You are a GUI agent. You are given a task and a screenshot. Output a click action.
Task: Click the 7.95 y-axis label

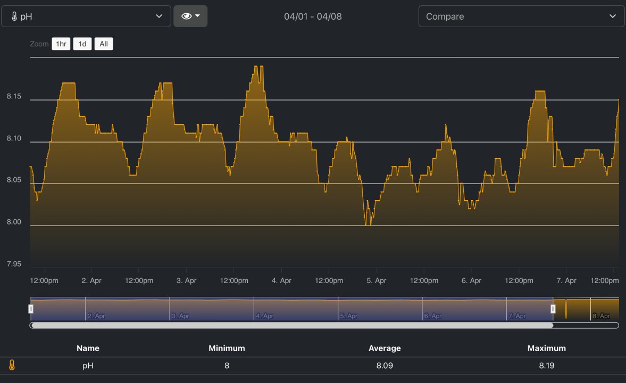click(x=14, y=264)
